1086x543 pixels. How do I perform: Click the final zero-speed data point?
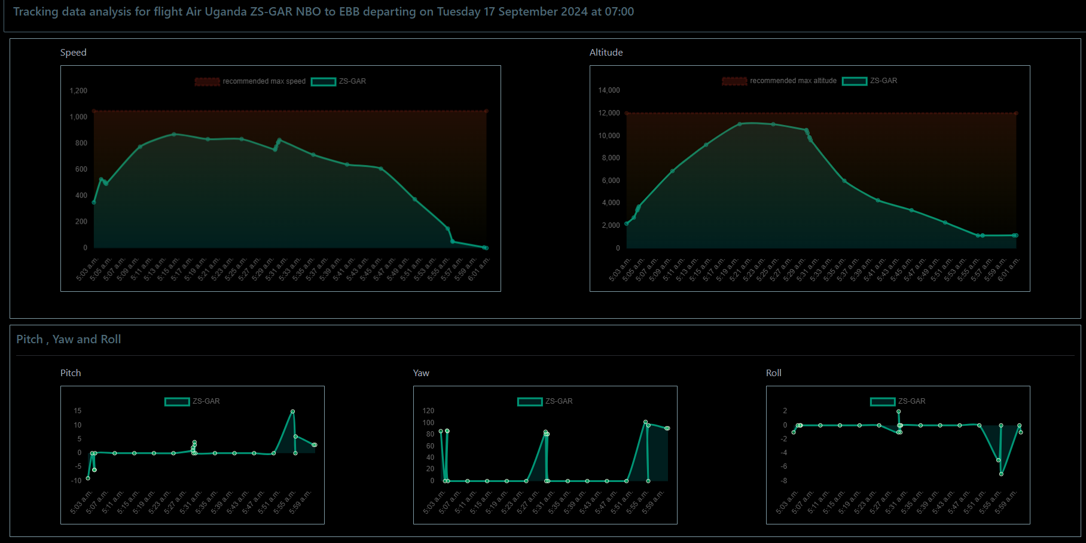[486, 248]
